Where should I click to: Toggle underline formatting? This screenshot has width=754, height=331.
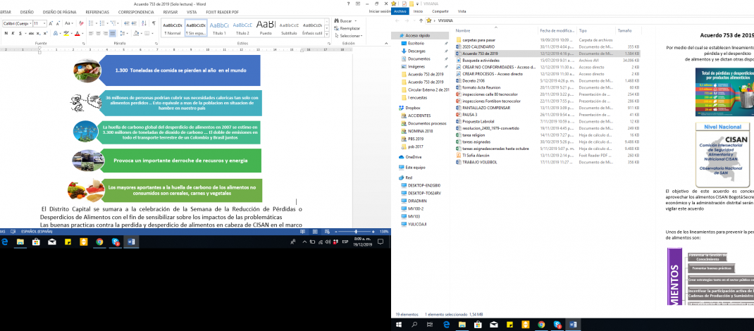(21, 32)
